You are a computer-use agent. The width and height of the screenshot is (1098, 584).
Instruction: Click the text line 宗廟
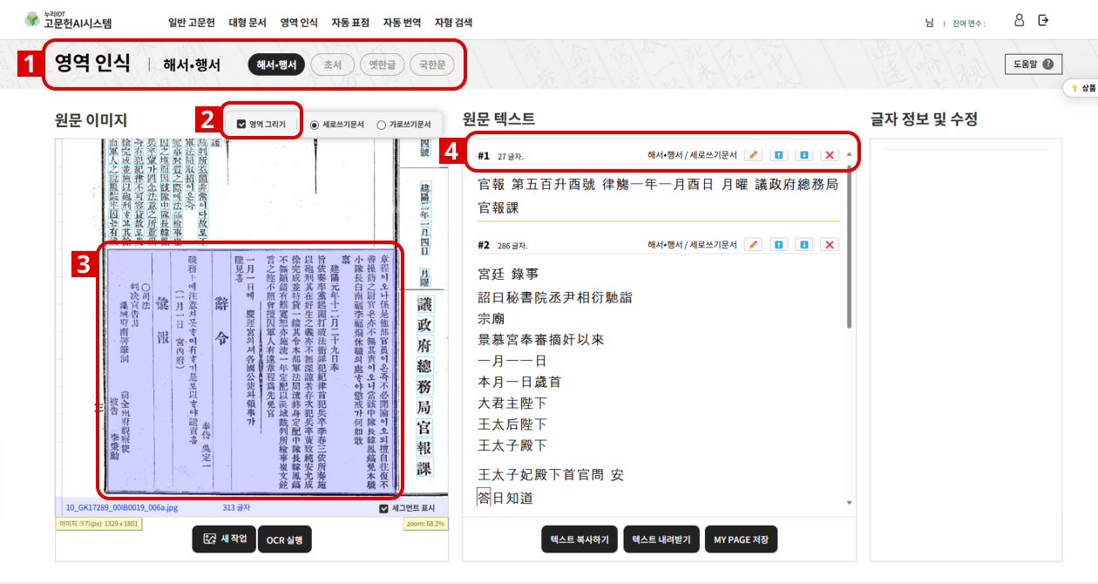pos(492,319)
